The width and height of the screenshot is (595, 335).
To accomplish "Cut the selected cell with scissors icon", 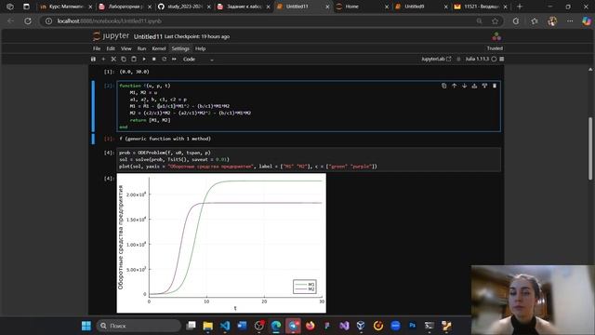I will click(x=113, y=60).
